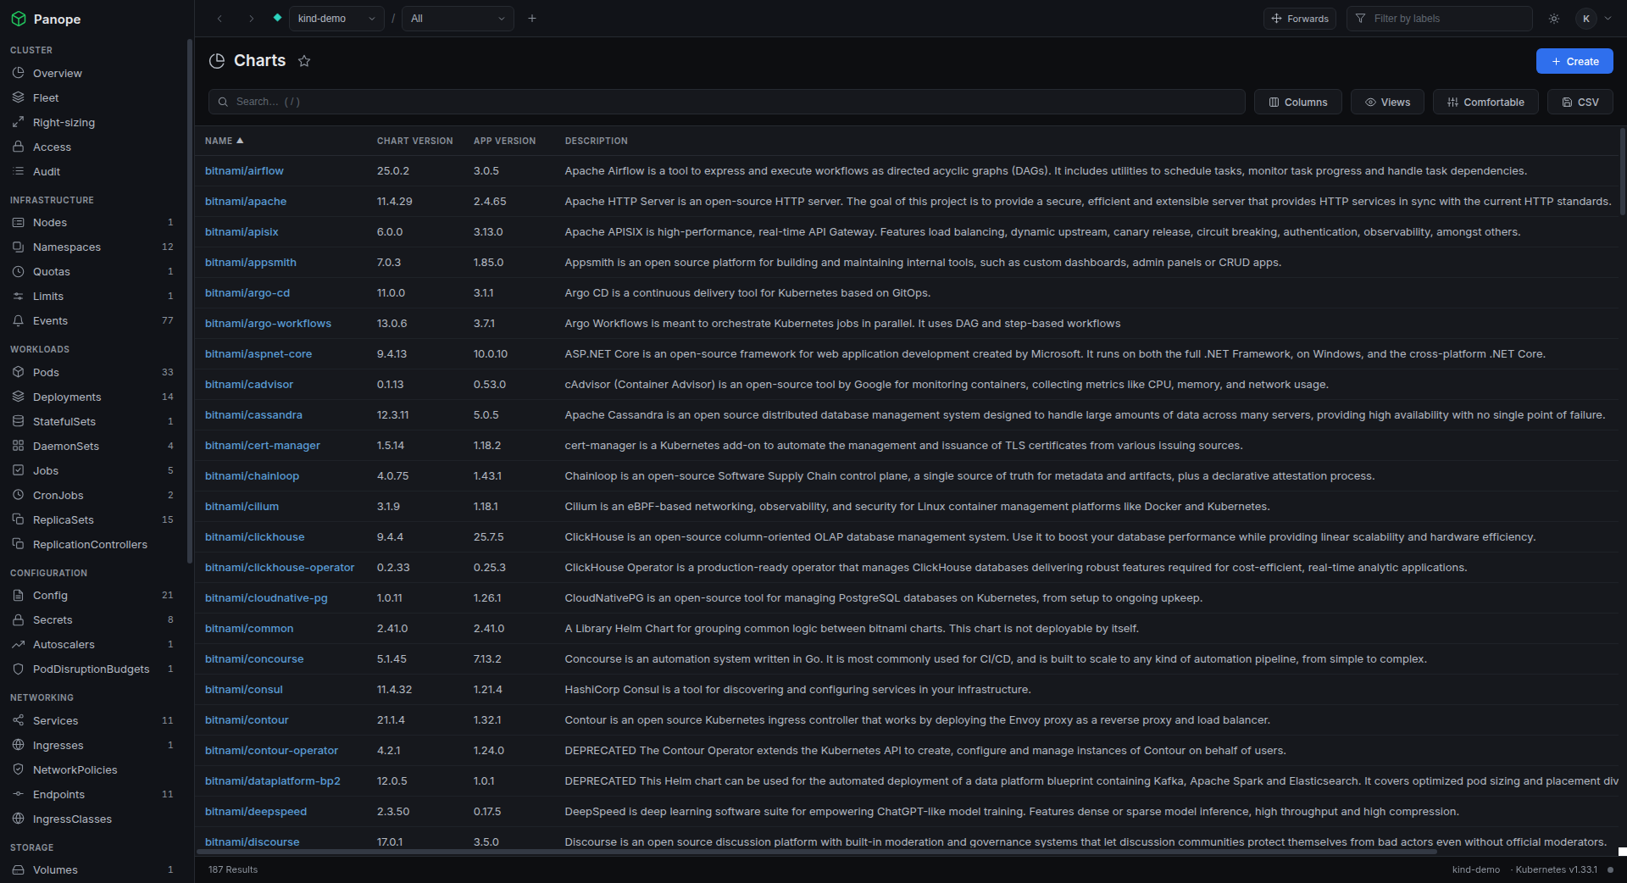
Task: Open the bitnami/argo-cd chart link
Action: pyautogui.click(x=247, y=292)
